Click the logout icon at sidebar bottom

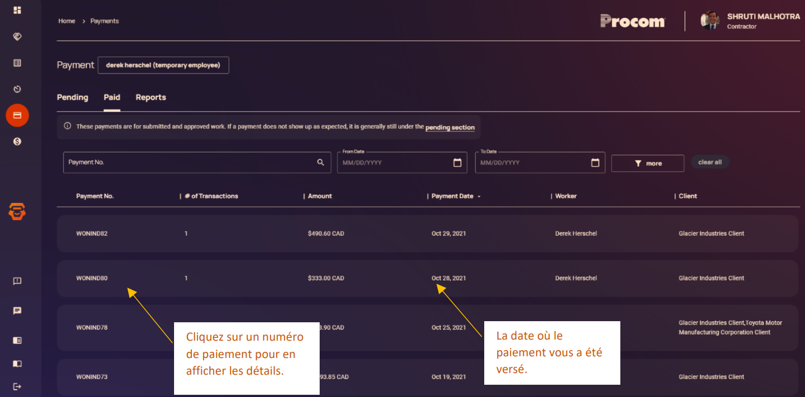[17, 386]
